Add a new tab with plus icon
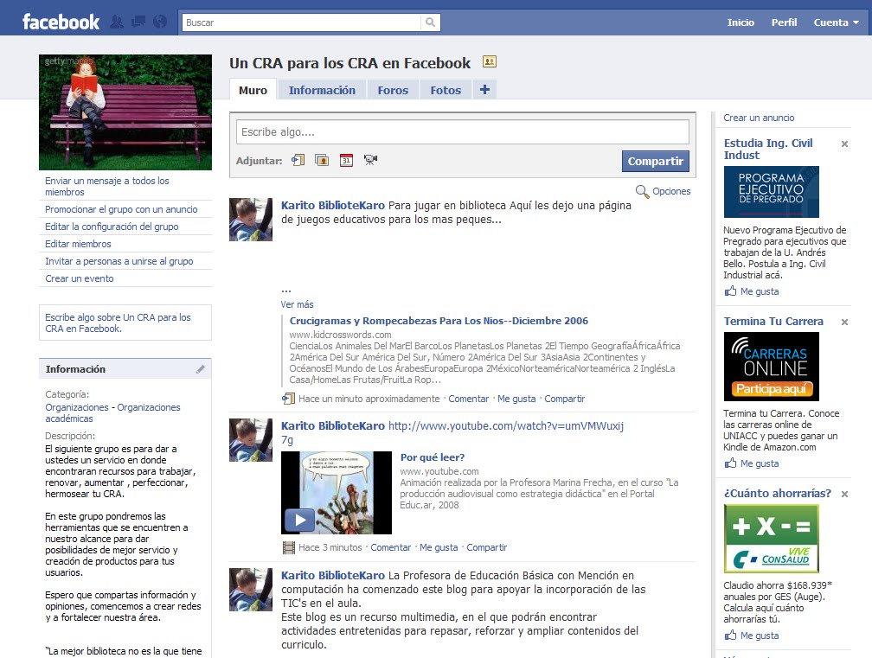The image size is (872, 658). tap(484, 89)
